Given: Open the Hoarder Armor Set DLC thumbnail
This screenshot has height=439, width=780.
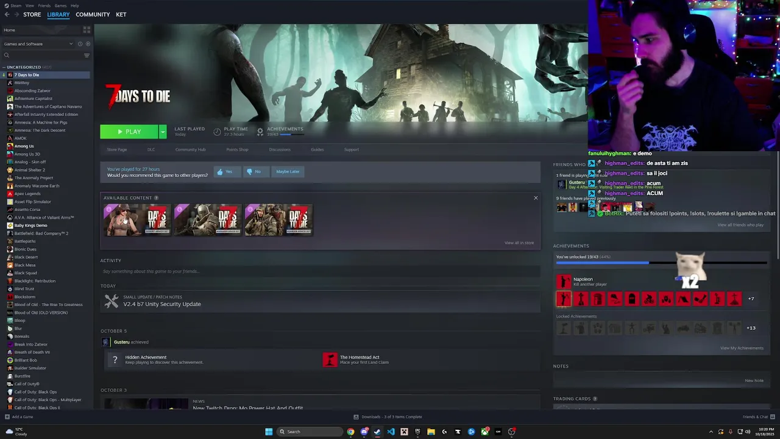Looking at the screenshot, I should pyautogui.click(x=278, y=220).
